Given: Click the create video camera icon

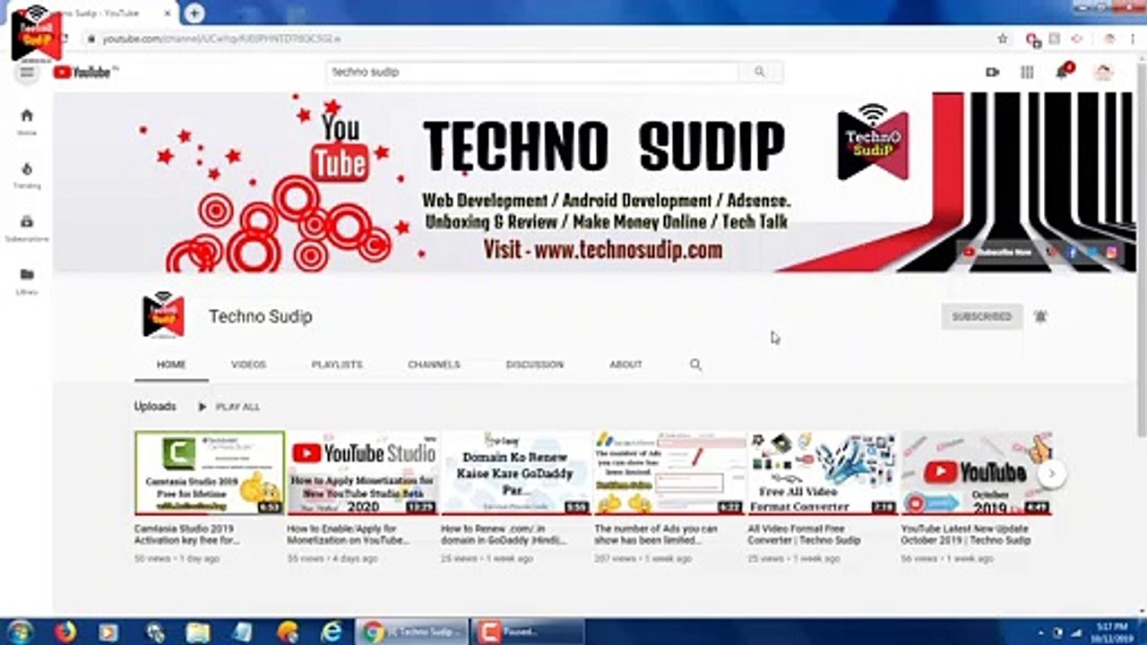Looking at the screenshot, I should click(992, 72).
